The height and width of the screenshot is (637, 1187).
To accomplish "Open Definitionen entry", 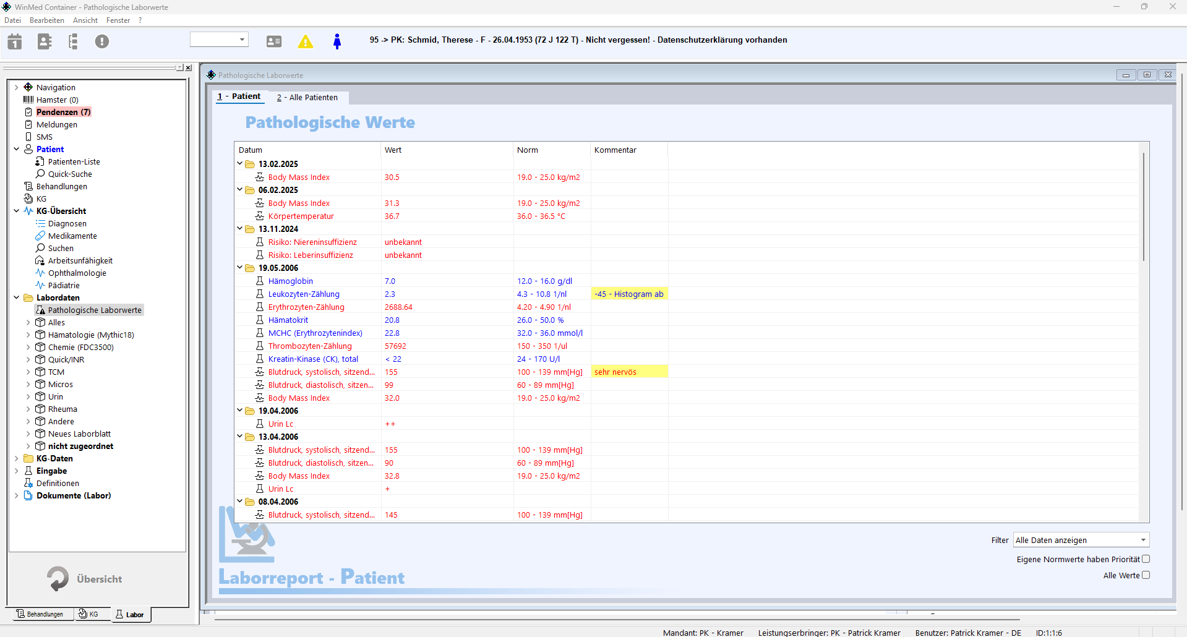I will (58, 483).
